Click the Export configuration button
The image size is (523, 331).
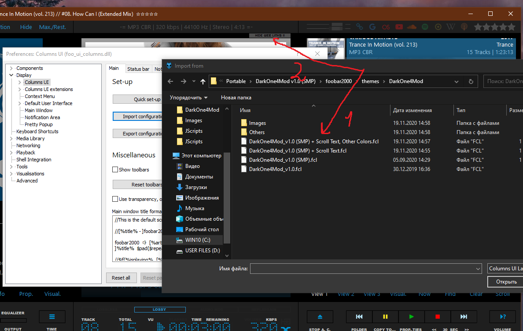pyautogui.click(x=137, y=134)
